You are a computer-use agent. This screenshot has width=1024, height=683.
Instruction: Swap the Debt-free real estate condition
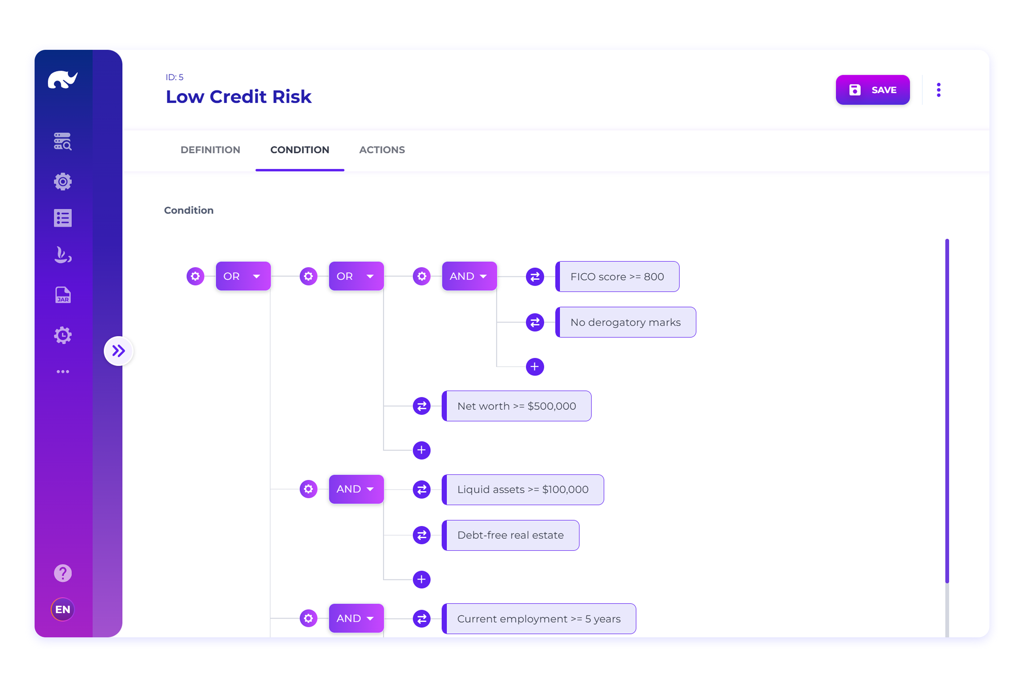coord(422,535)
